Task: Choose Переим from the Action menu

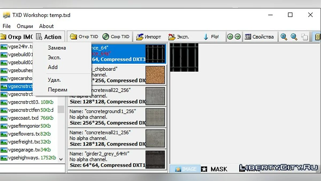Action: pyautogui.click(x=58, y=90)
